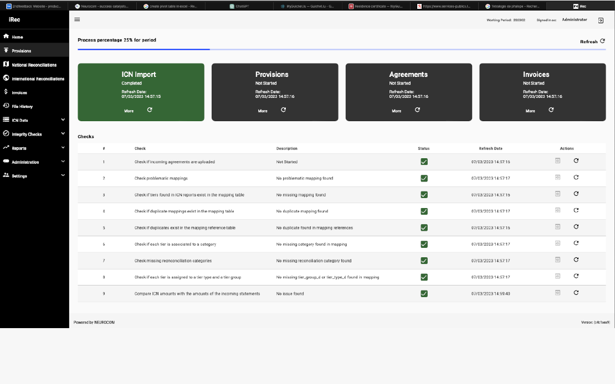
Task: Refresh the ICN Import card
Action: coord(150,110)
